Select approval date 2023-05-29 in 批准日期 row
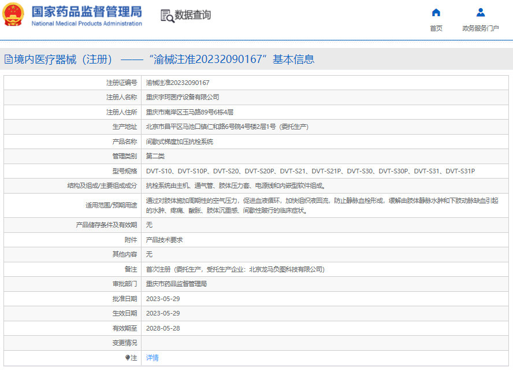Viewport: 513px width, 371px height. tap(163, 299)
